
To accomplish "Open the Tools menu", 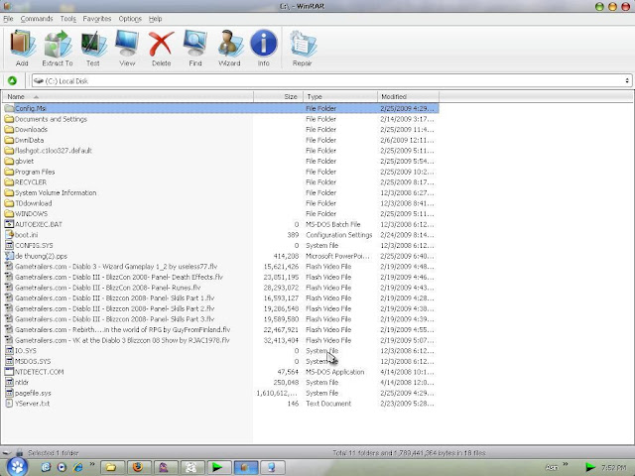I will [x=68, y=19].
